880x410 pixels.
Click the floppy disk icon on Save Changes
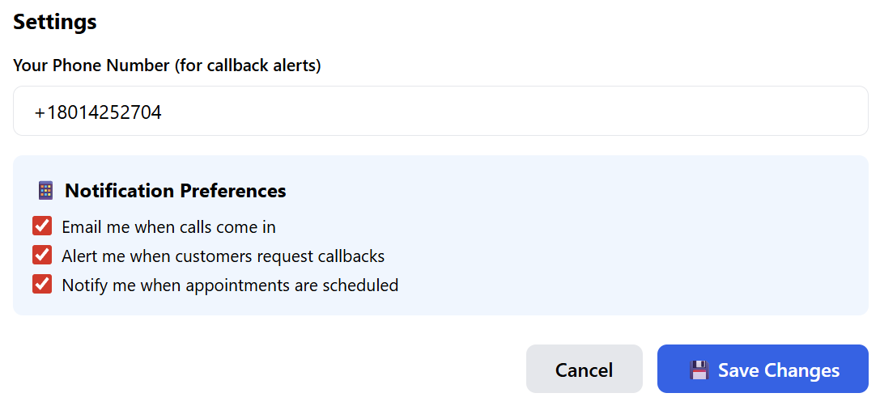[699, 370]
